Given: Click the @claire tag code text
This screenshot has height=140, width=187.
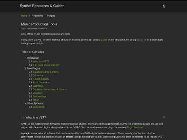Looking at the screenshot, I should (141, 40).
